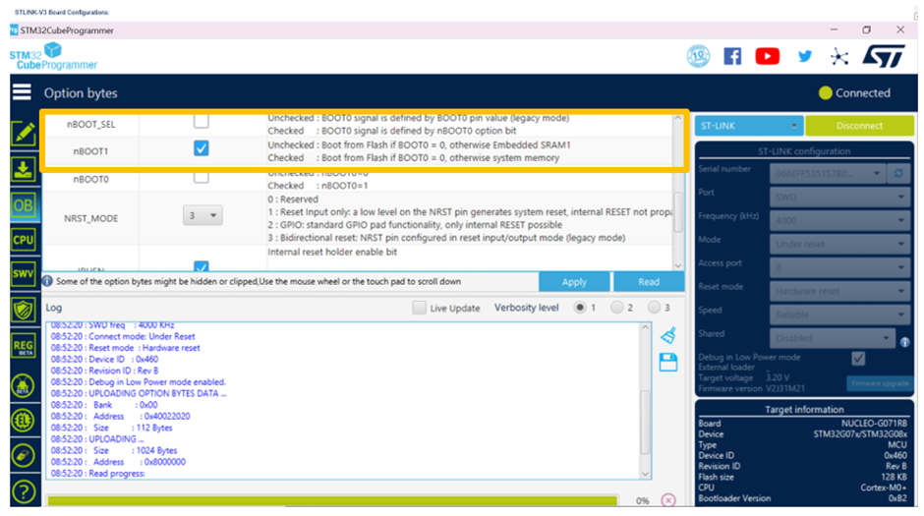Click the ST community network icon
The image size is (924, 516).
point(839,57)
